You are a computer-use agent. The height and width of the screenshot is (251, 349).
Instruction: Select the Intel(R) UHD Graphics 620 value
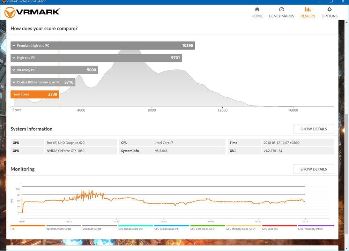pyautogui.click(x=66, y=143)
